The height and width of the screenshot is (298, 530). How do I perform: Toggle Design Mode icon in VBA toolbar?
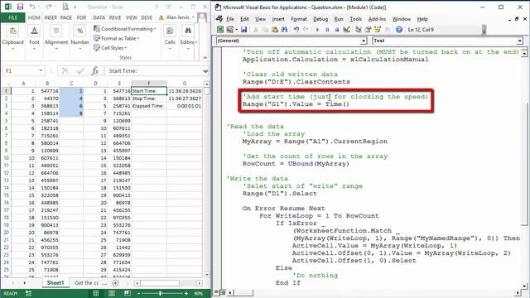point(346,30)
